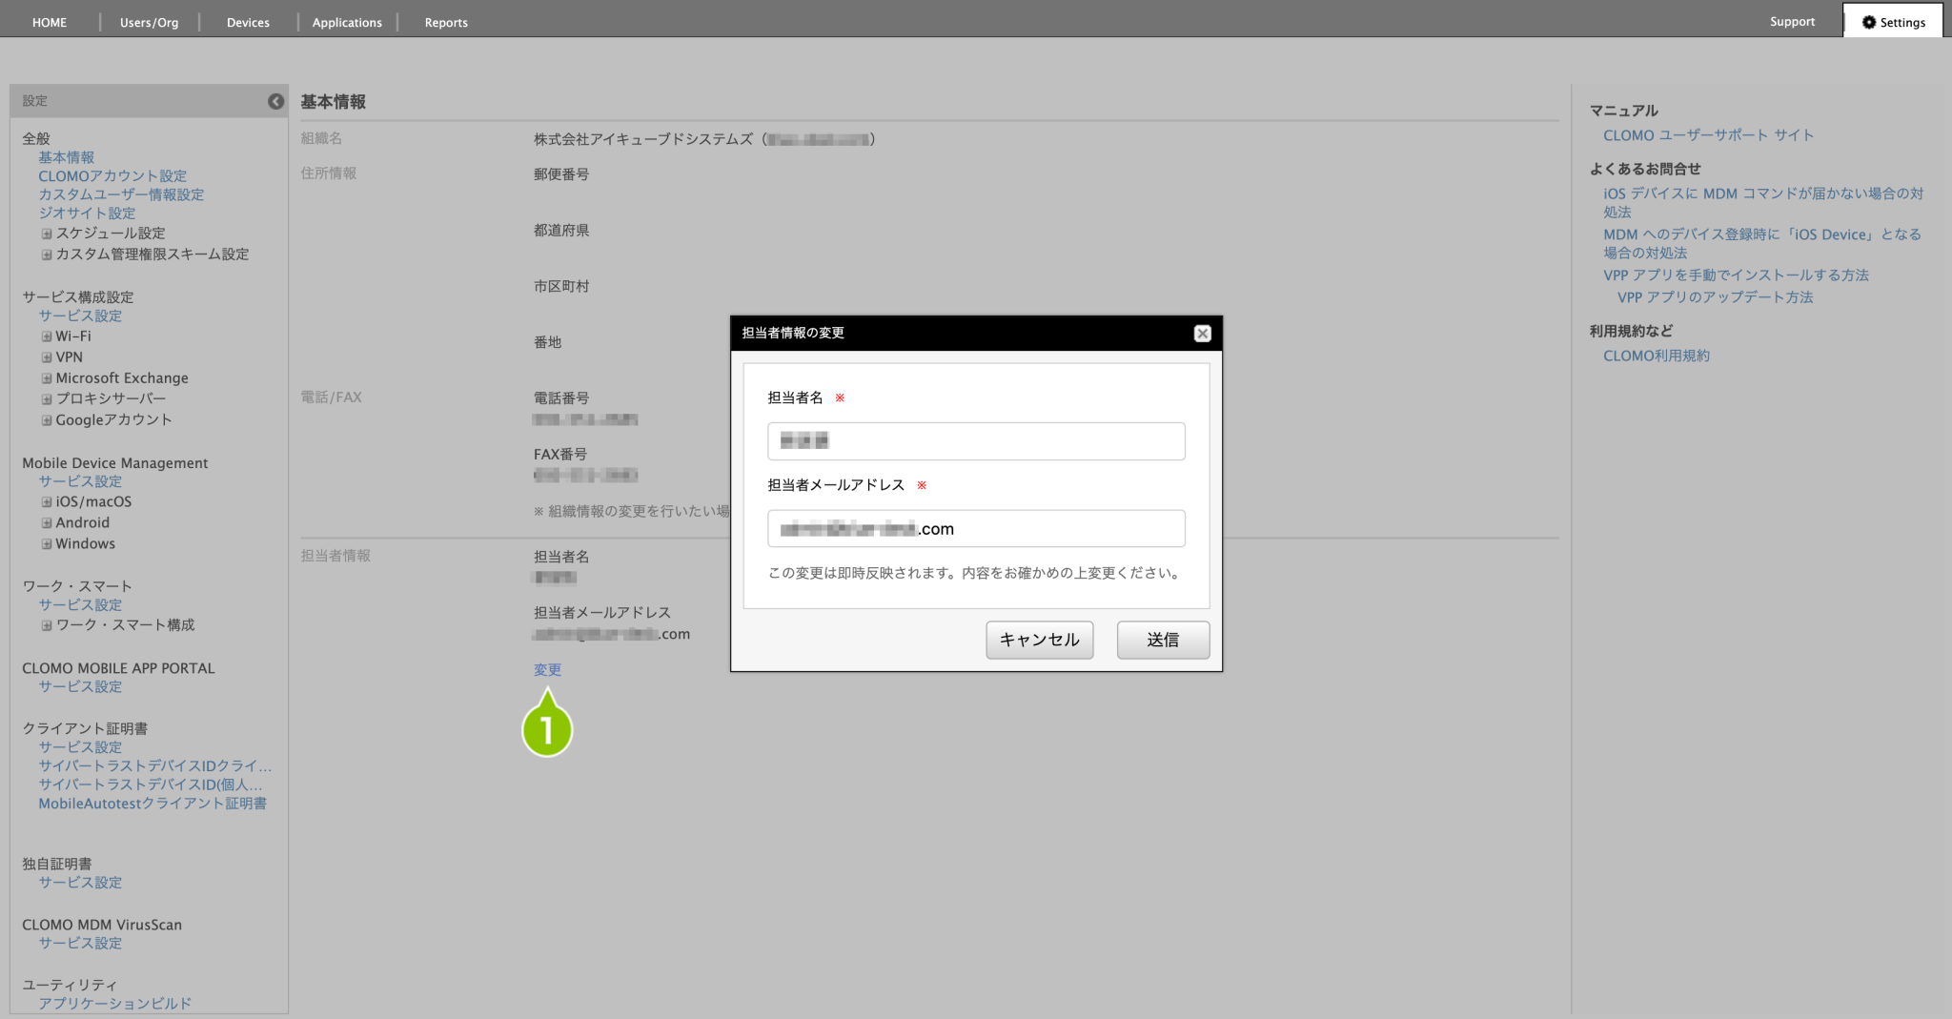The width and height of the screenshot is (1952, 1019).
Task: Expand the Windows node
Action: (x=46, y=544)
